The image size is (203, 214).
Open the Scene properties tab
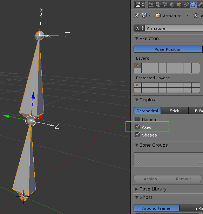click(165, 5)
